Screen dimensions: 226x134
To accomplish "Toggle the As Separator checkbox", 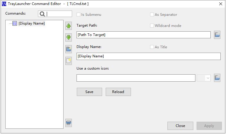I will click(152, 15).
